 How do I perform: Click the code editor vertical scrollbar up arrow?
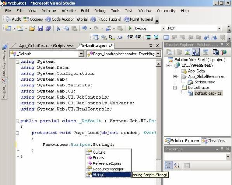(x=158, y=64)
